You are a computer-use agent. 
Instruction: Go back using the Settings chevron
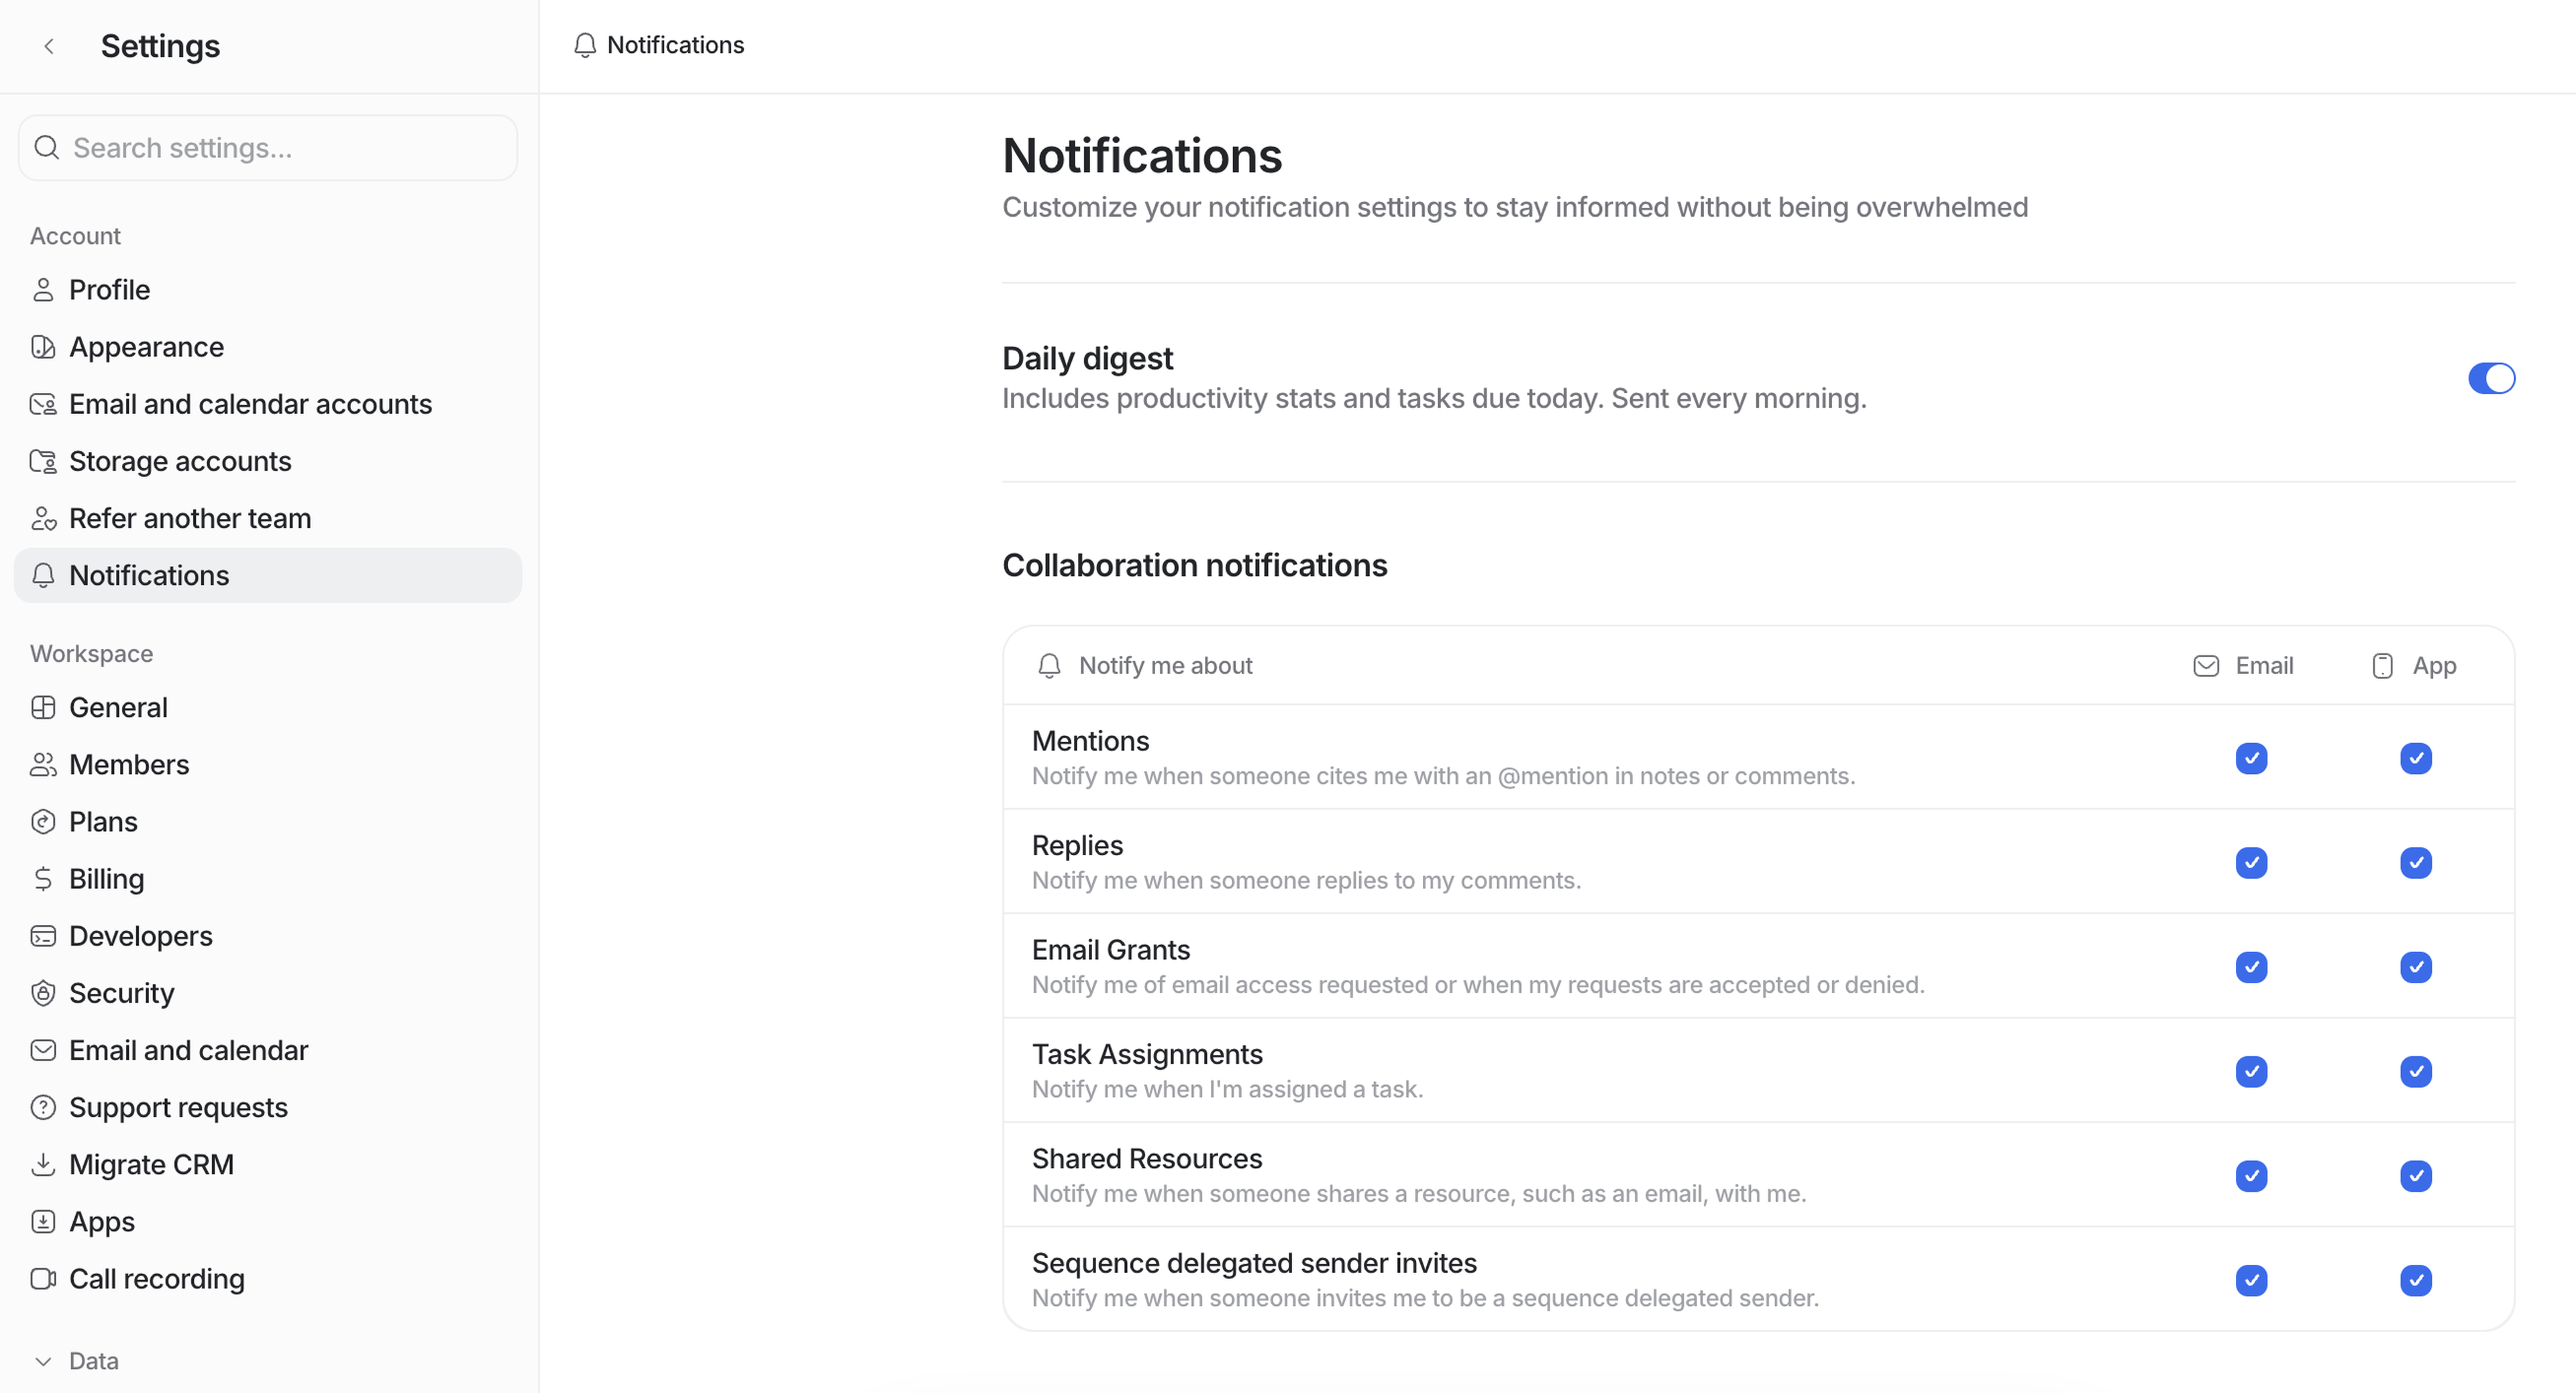click(49, 46)
